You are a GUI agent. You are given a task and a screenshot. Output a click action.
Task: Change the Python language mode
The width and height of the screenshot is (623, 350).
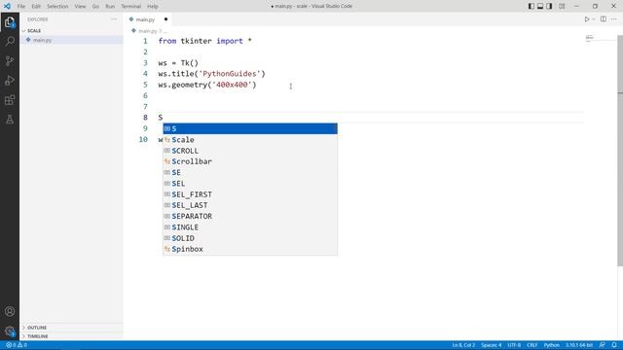[552, 345]
